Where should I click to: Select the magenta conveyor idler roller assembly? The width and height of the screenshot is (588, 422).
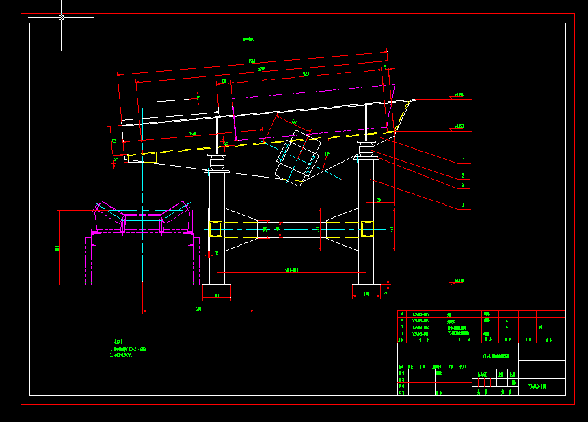pyautogui.click(x=142, y=219)
